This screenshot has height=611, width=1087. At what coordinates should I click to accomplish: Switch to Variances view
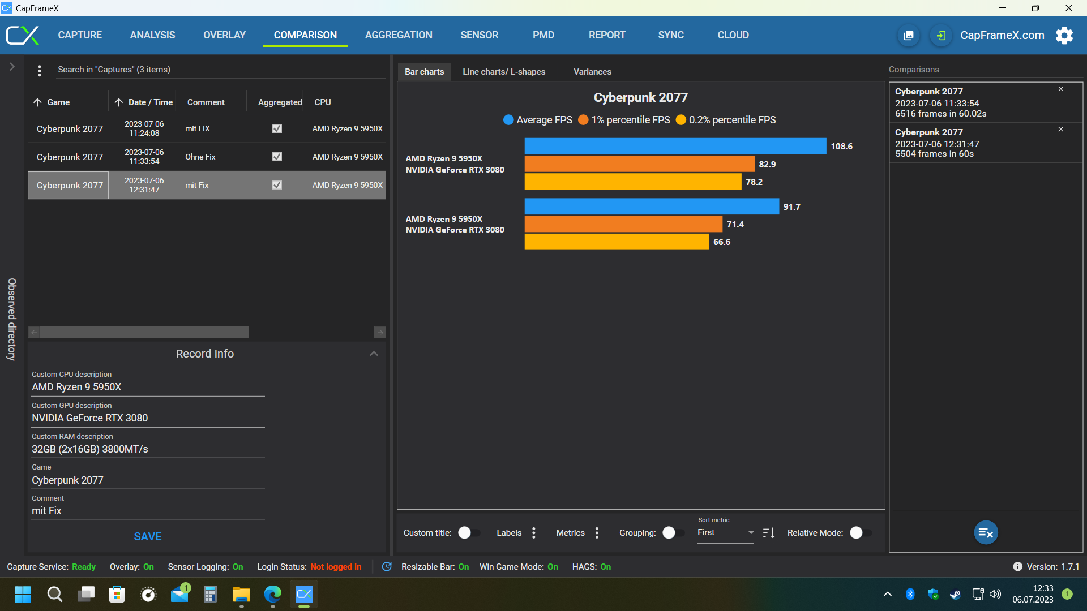point(592,72)
